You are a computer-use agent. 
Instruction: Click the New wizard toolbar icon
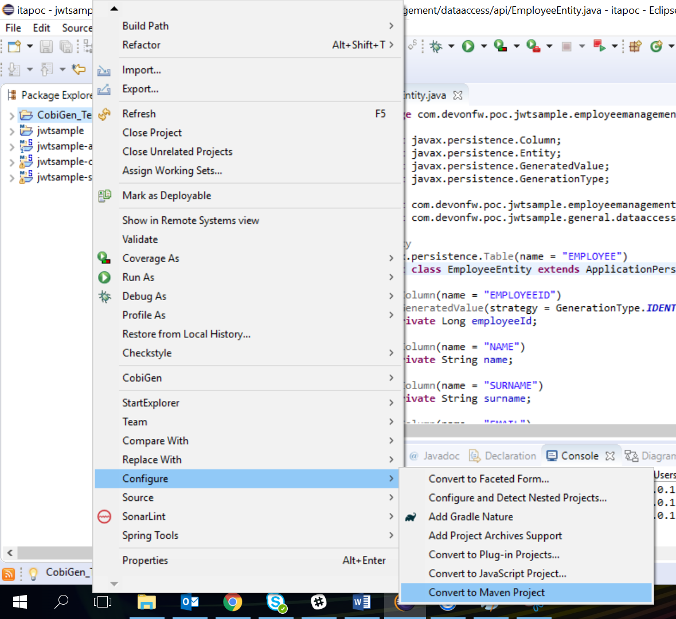14,46
